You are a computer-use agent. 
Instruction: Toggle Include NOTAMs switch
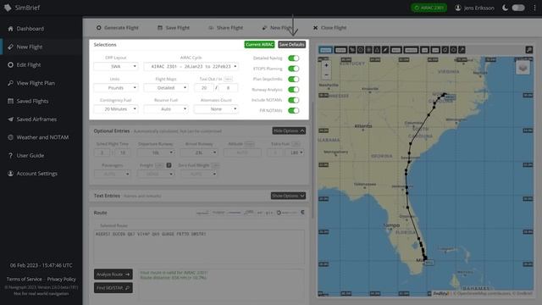294,100
